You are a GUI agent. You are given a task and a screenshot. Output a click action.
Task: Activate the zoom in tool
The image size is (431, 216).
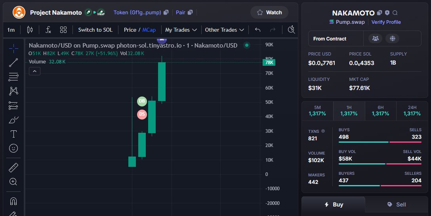point(13,182)
